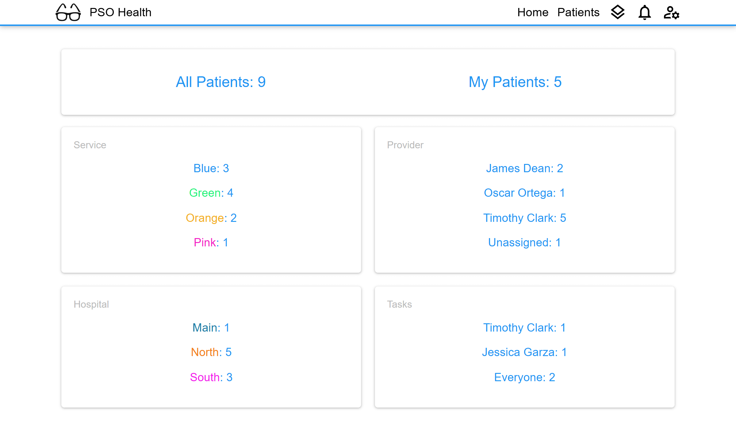Click the layers stack icon in navbar
Screen dimensions: 736x429
618,12
